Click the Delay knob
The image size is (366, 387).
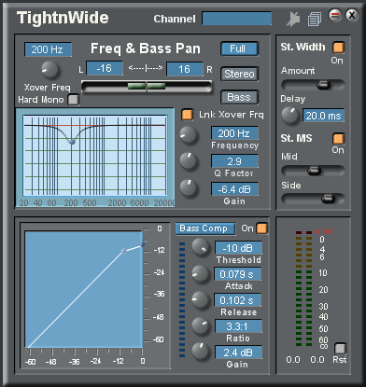point(289,116)
